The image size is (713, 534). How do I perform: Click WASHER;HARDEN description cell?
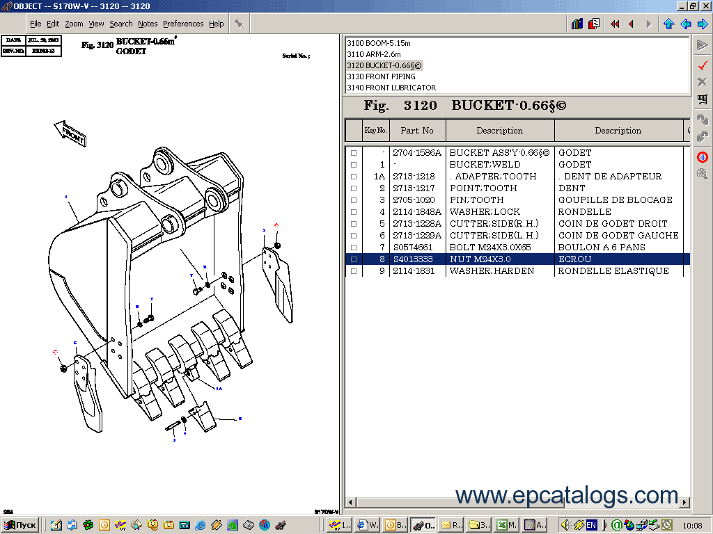pyautogui.click(x=492, y=270)
